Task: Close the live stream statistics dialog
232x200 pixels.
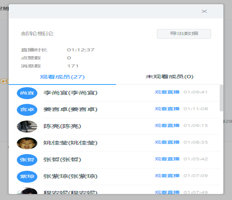Action: point(204,11)
